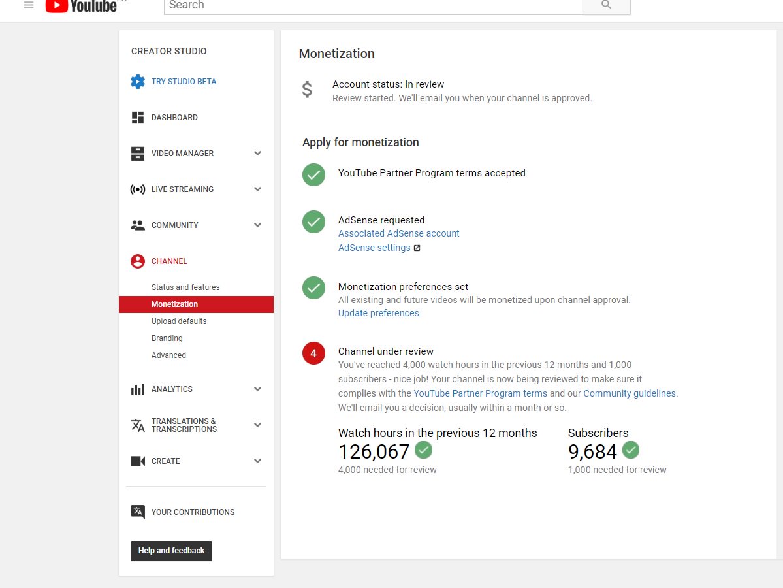The width and height of the screenshot is (783, 588).
Task: Click 'Apply for monetization' heading
Action: click(x=360, y=142)
